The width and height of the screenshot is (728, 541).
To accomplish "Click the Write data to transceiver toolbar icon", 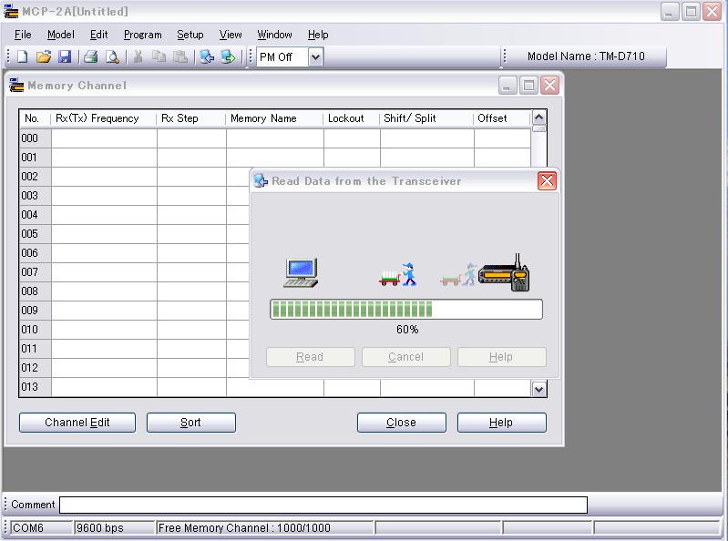I will [x=228, y=56].
